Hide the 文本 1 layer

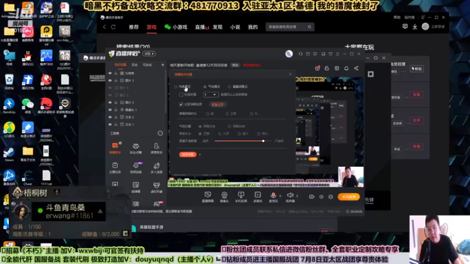tap(110, 124)
